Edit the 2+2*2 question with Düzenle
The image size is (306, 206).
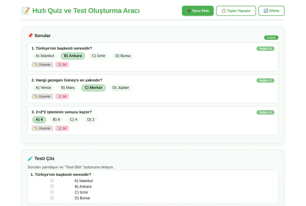pyautogui.click(x=42, y=128)
